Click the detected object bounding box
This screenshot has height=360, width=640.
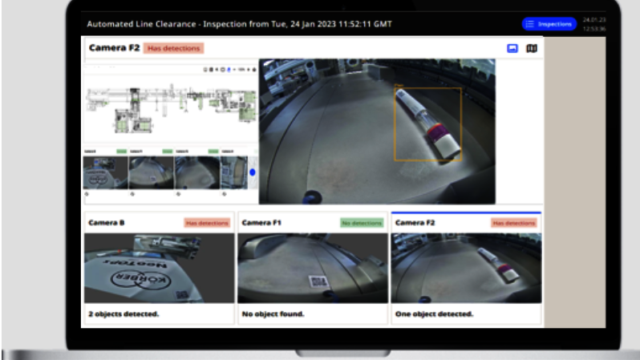427,124
